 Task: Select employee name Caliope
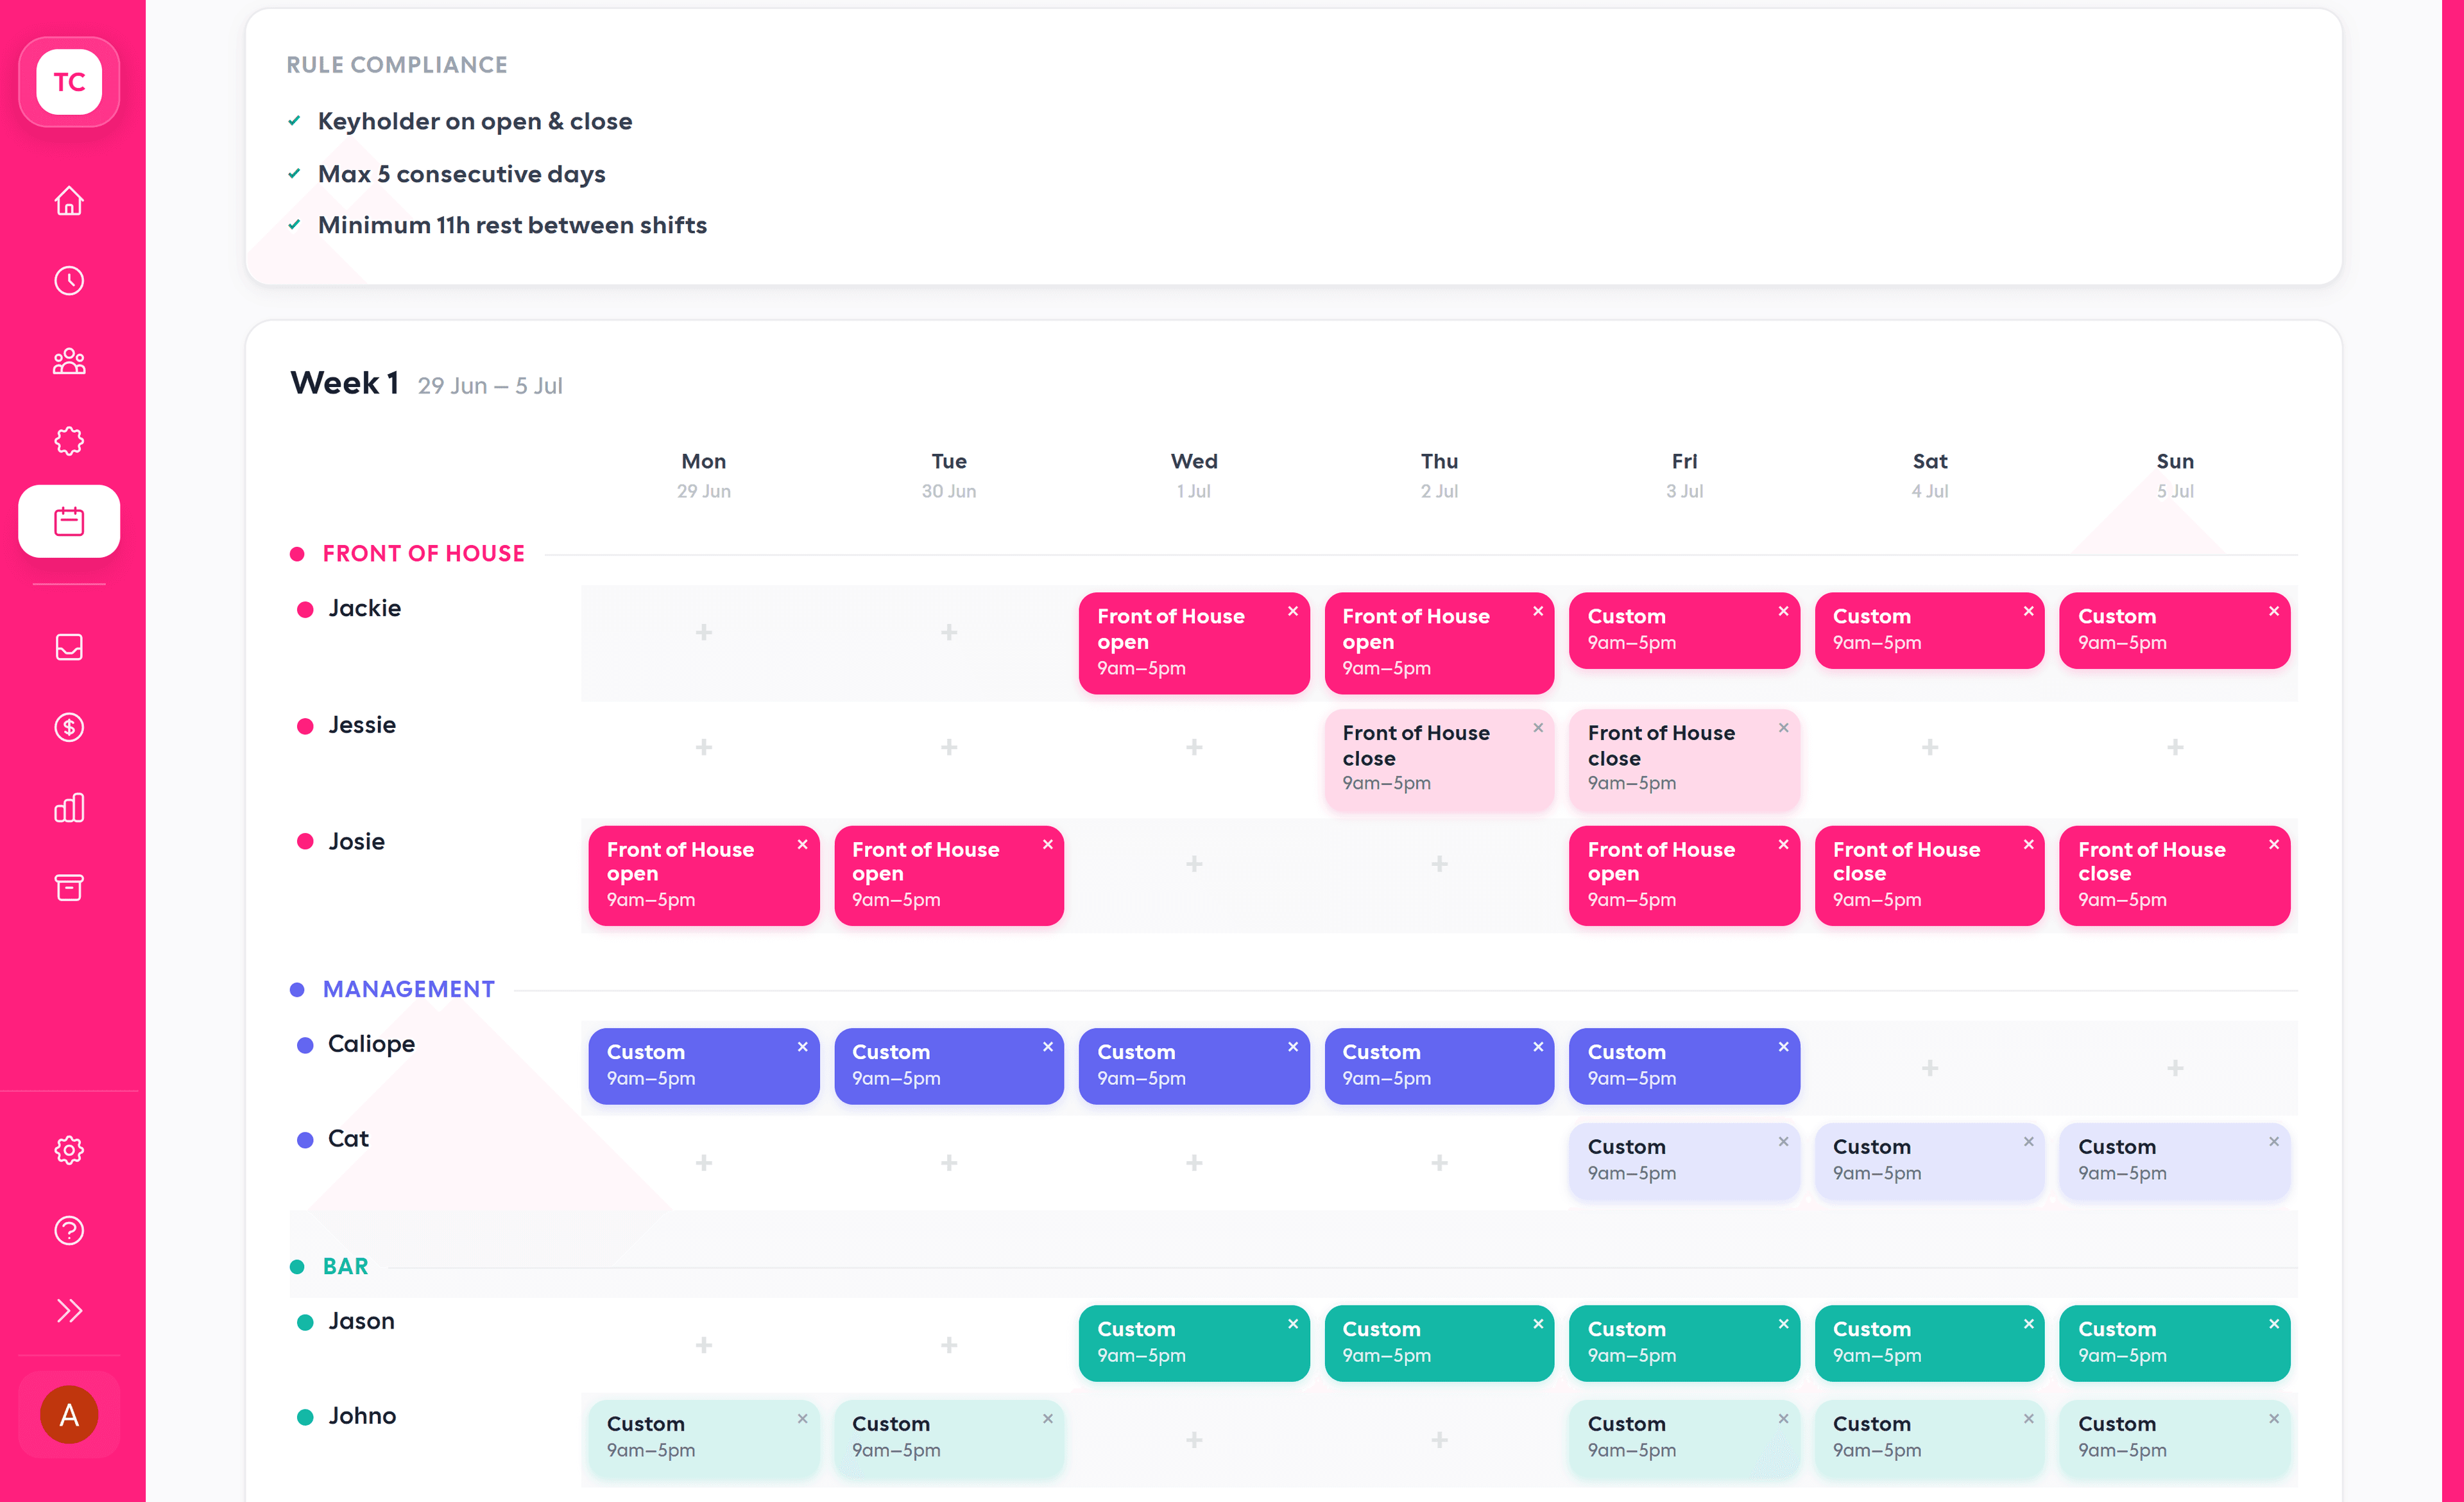tap(371, 1044)
